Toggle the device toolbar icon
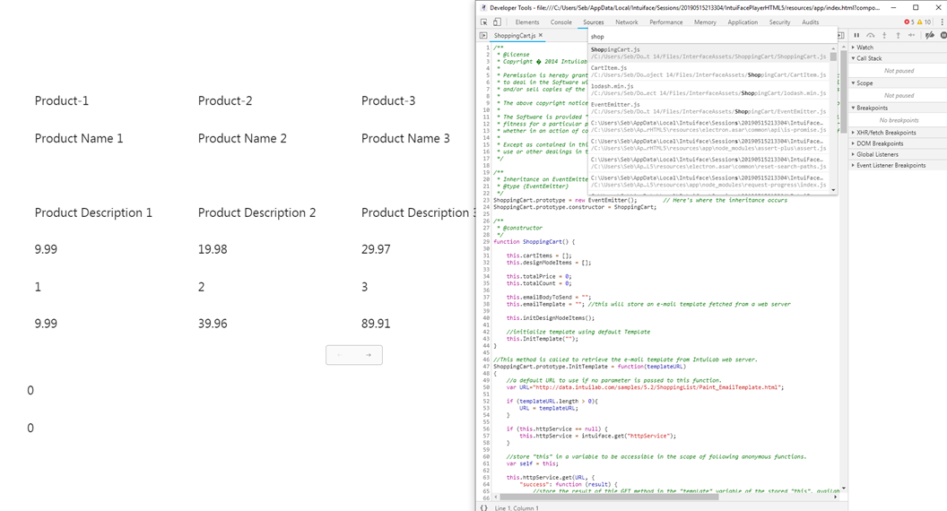 497,22
